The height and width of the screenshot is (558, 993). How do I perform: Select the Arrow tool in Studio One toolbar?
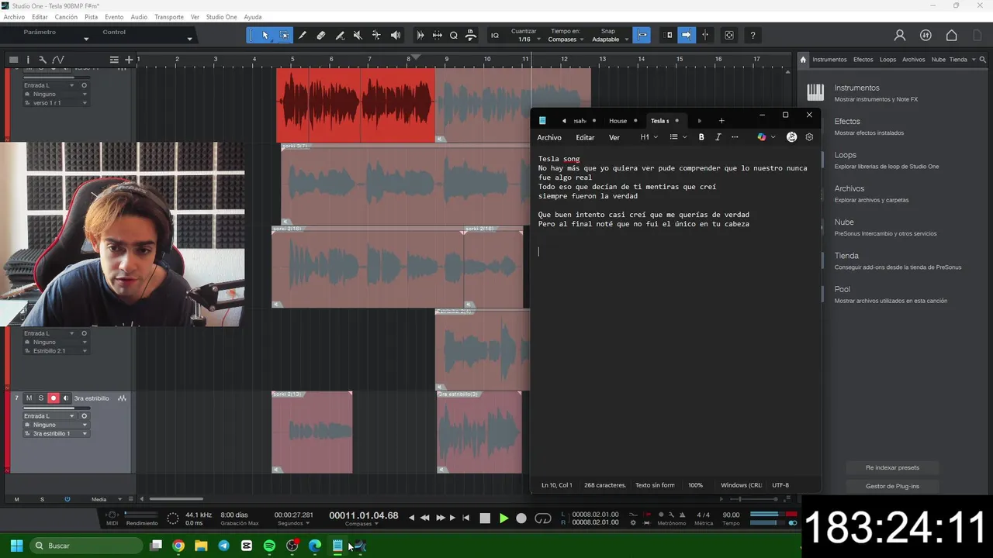(265, 35)
